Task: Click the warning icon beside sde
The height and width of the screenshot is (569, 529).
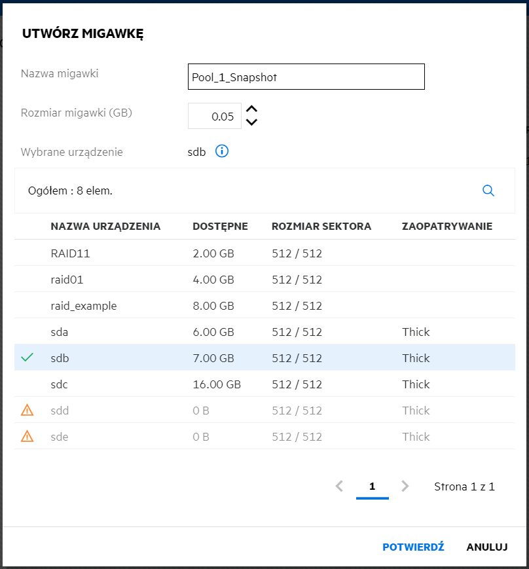Action: pos(27,437)
